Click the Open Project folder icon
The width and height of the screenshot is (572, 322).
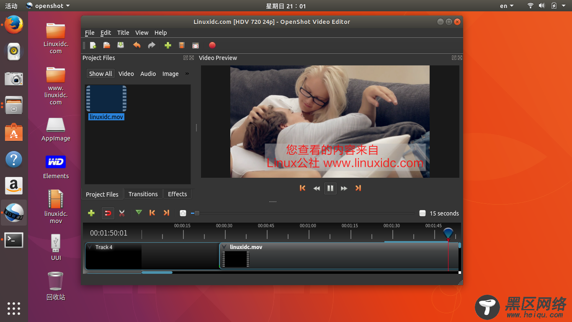[x=107, y=45]
